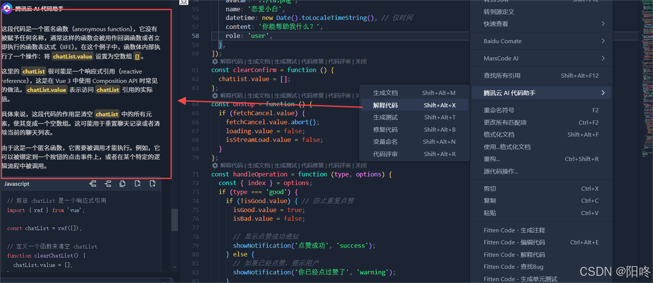The width and height of the screenshot is (653, 283).
Task: Click the hexagon assistant icon above the onStop function
Action: click(x=215, y=95)
